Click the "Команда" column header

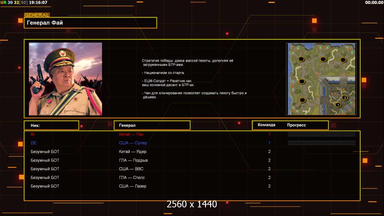click(267, 125)
